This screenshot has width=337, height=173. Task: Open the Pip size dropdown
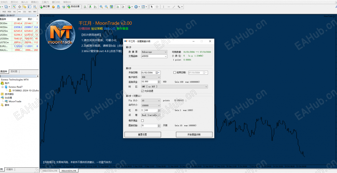pyautogui.click(x=151, y=101)
